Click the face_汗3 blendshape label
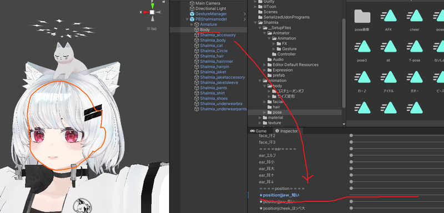The image size is (444, 213). tap(267, 143)
